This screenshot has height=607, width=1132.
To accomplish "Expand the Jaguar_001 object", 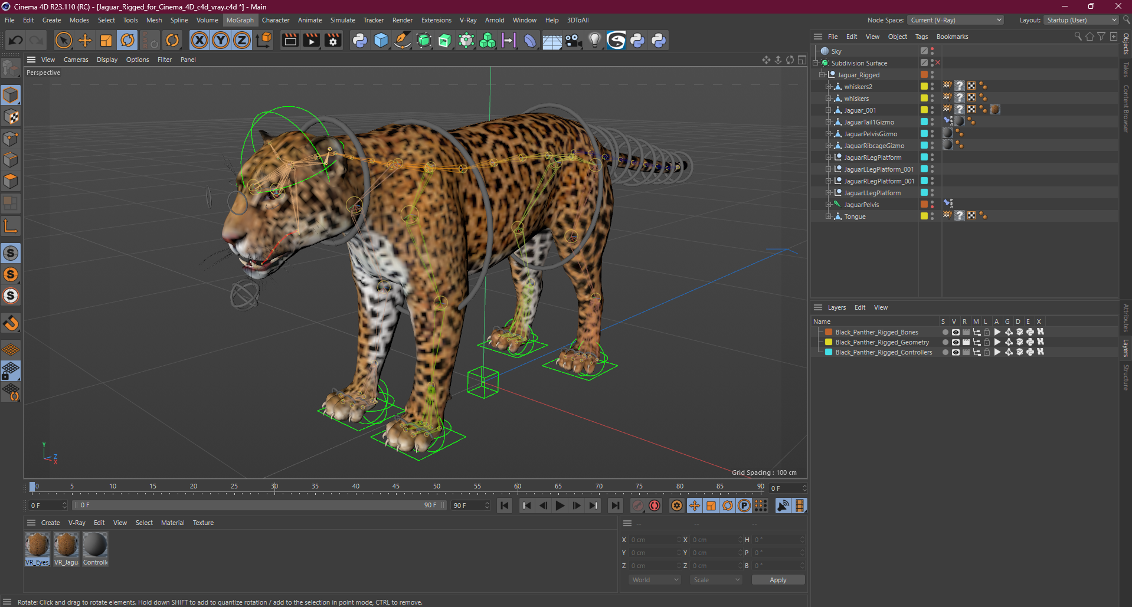I will (x=829, y=110).
